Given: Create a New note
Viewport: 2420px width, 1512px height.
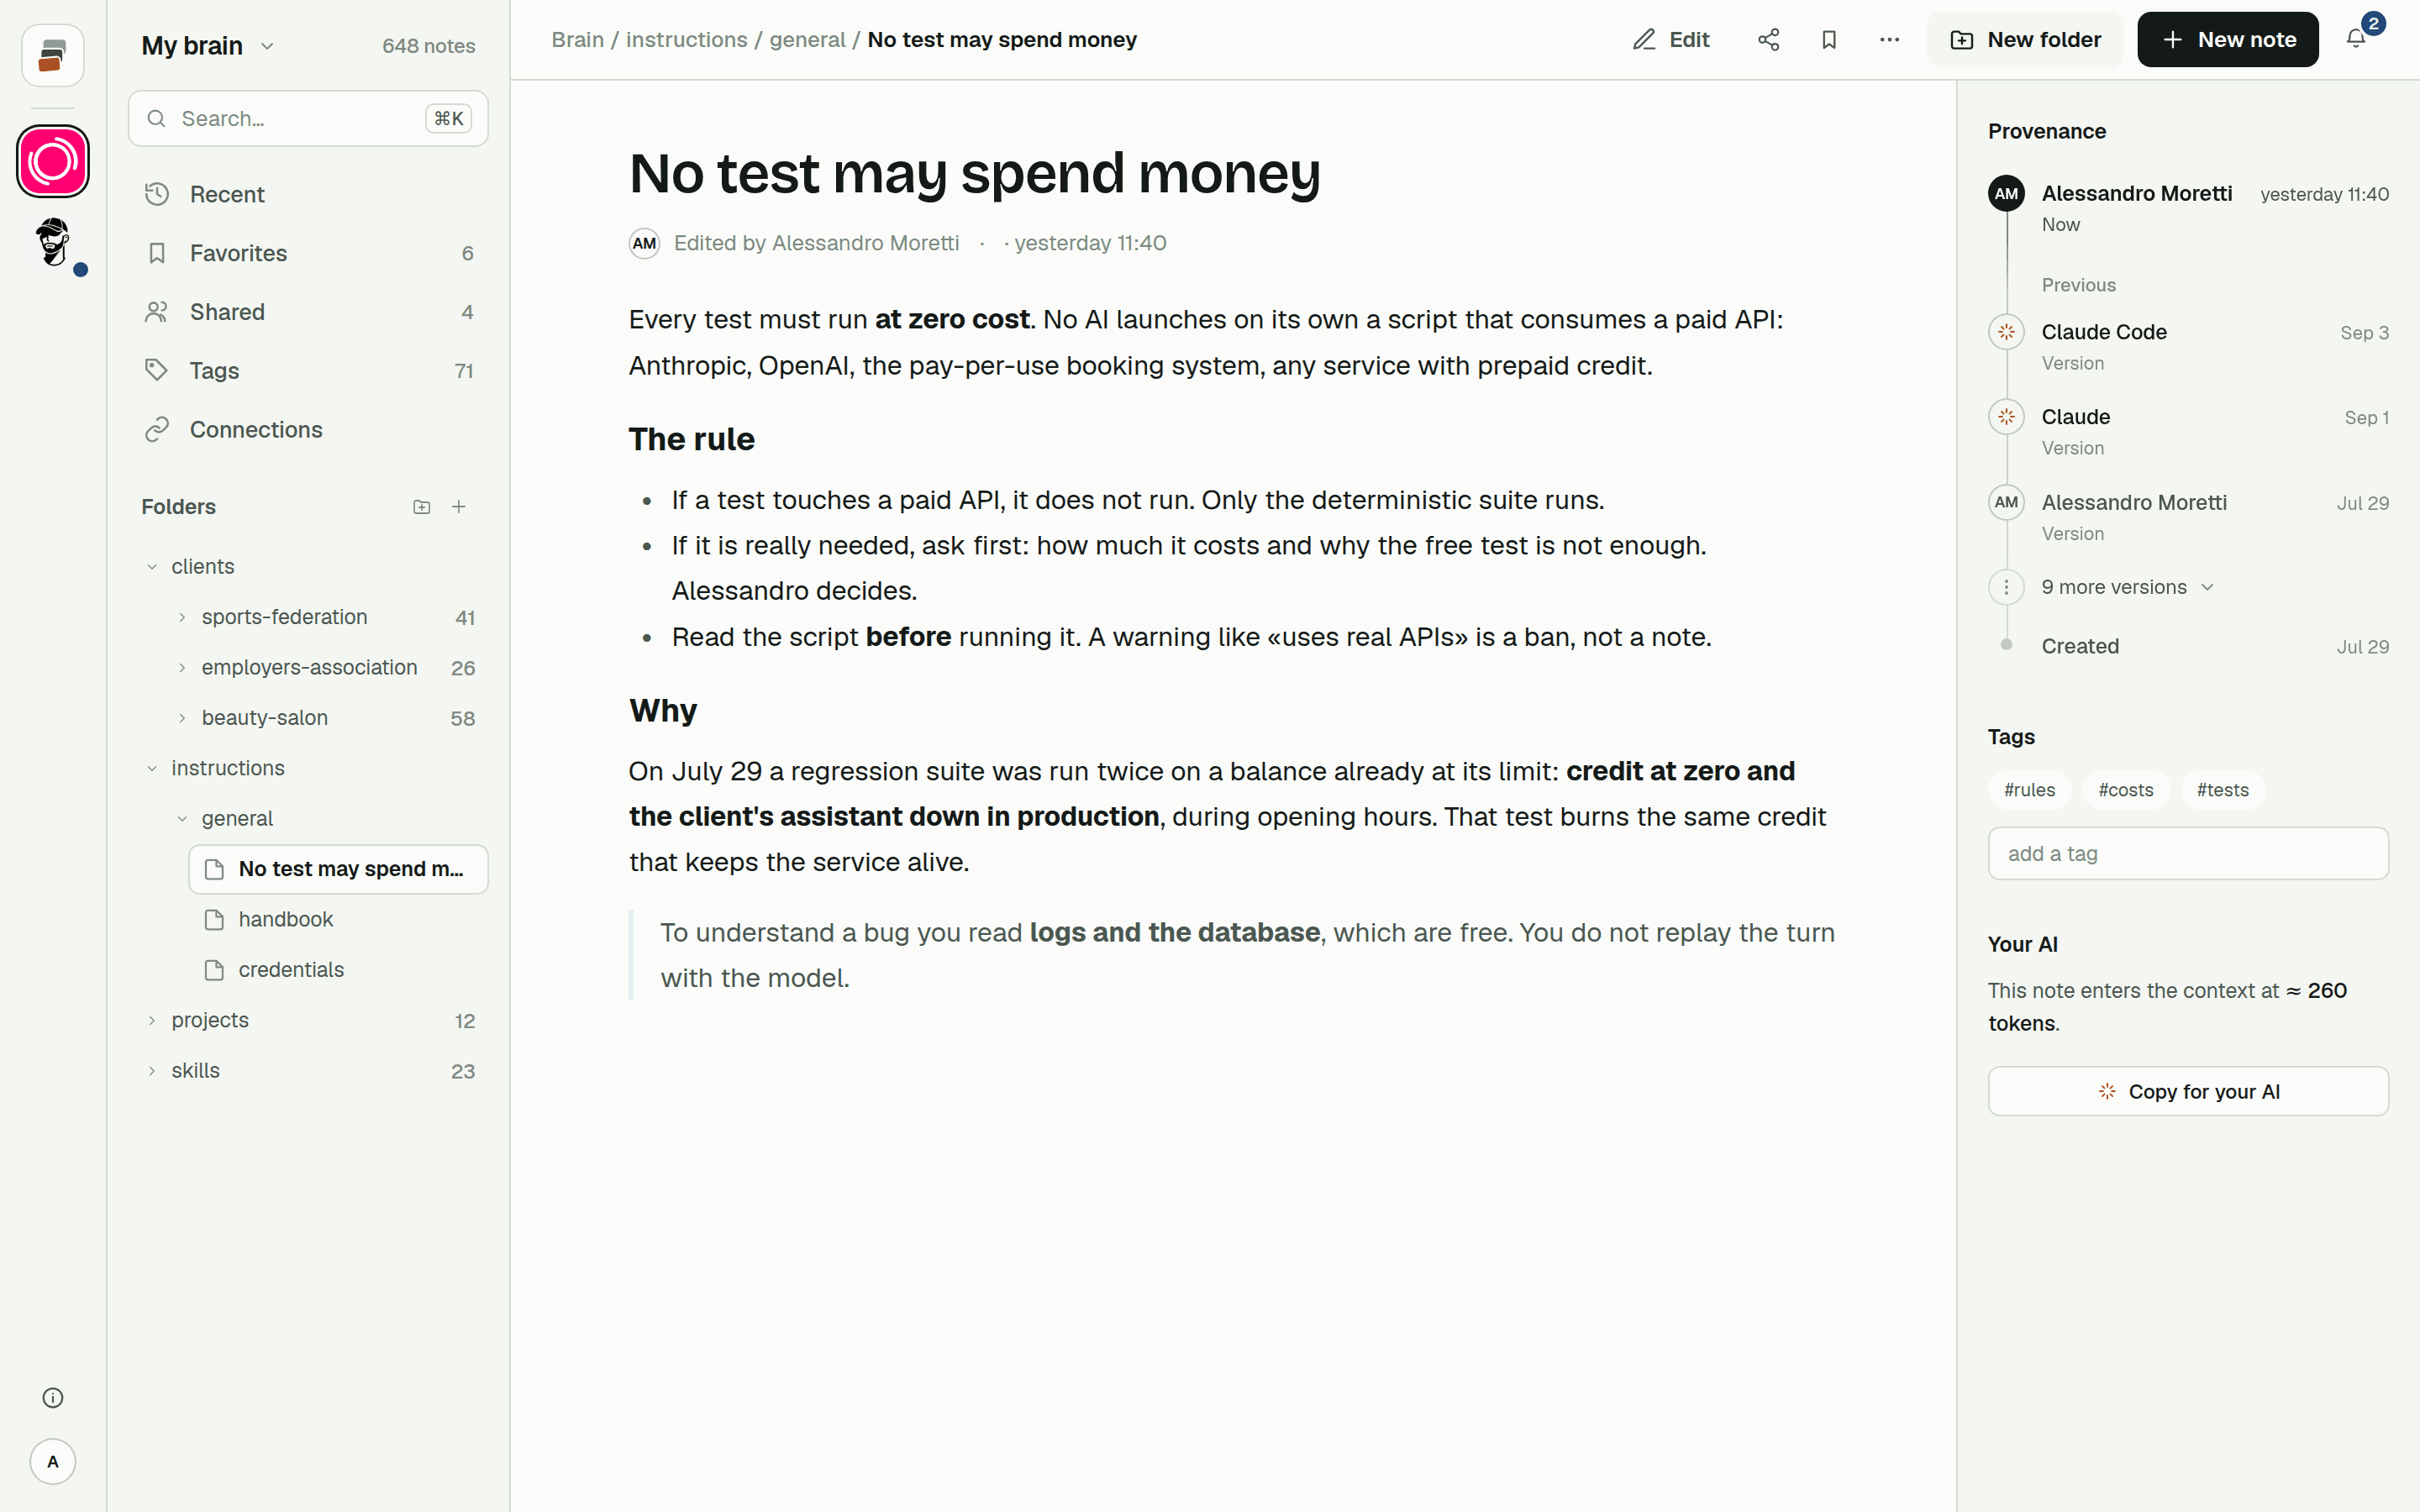Looking at the screenshot, I should 2228,40.
